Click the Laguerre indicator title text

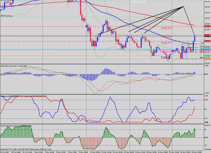coord(23,96)
